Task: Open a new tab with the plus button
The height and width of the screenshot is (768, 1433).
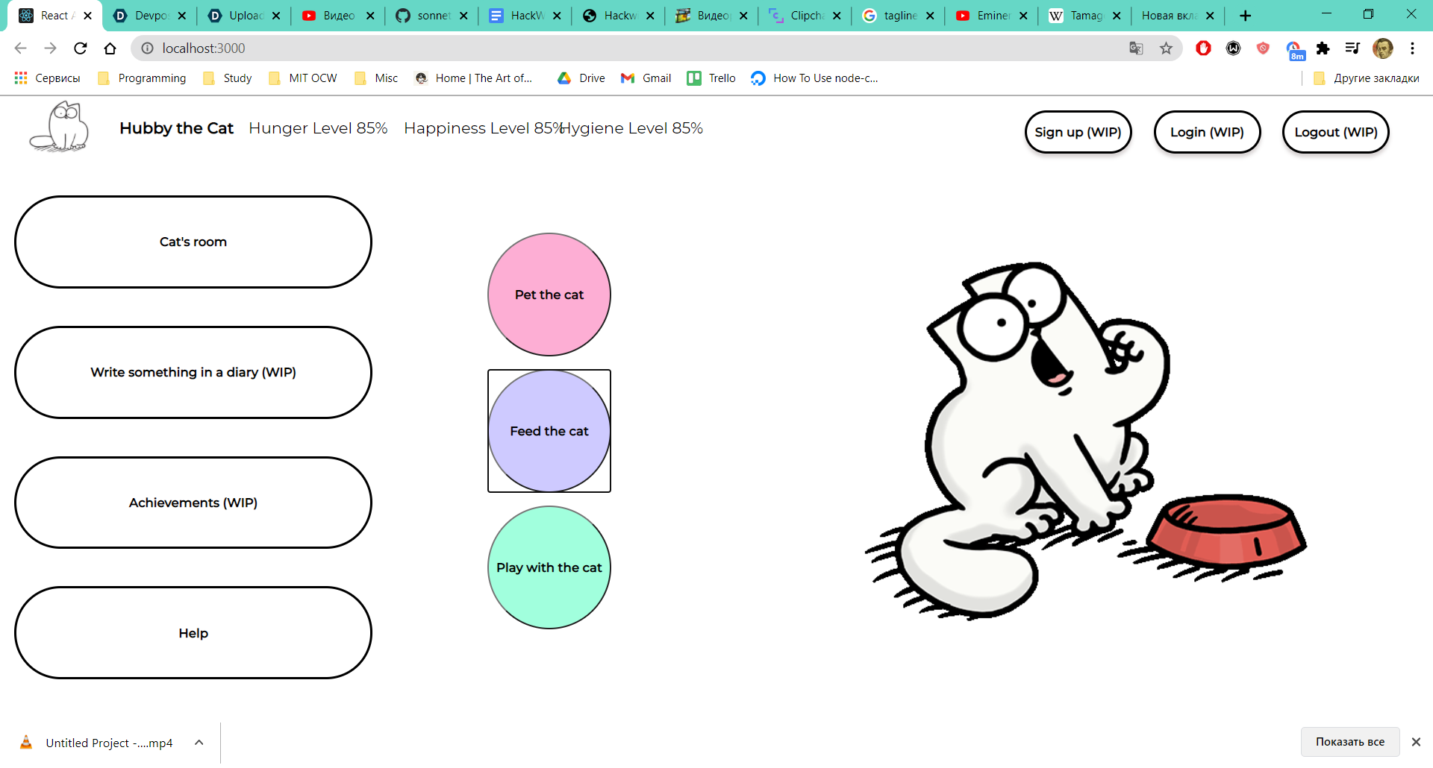Action: click(x=1245, y=16)
